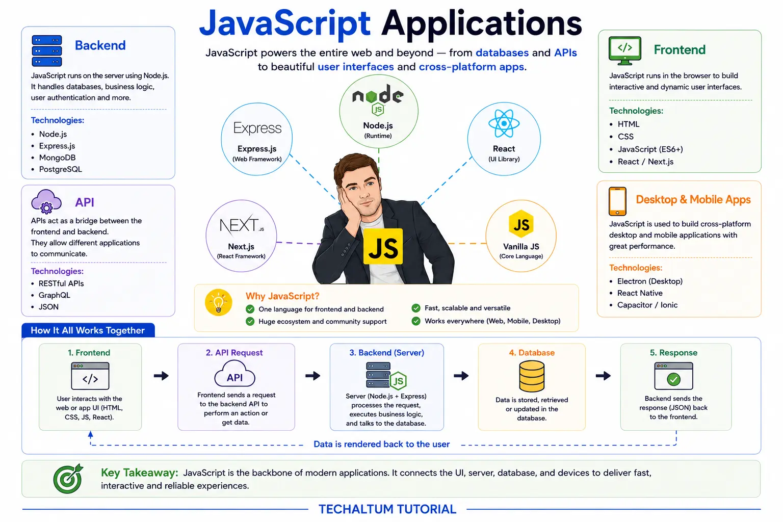The width and height of the screenshot is (783, 522).
Task: Click the Key Takeaway label
Action: point(139,473)
